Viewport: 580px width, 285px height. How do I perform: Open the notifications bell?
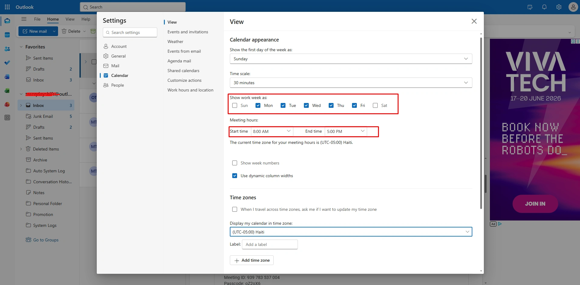(544, 7)
